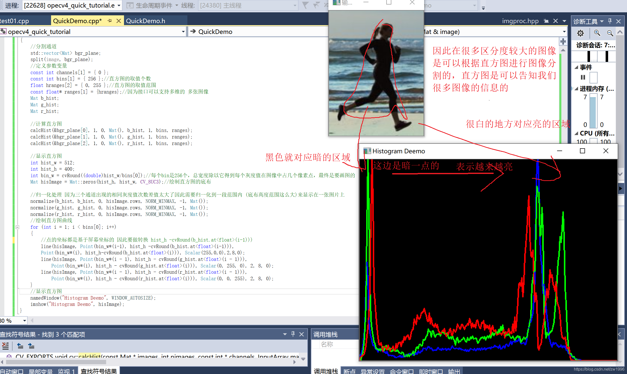Toggle auto-hide pin on diagnostic tools panel
The width and height of the screenshot is (627, 374).
[610, 21]
